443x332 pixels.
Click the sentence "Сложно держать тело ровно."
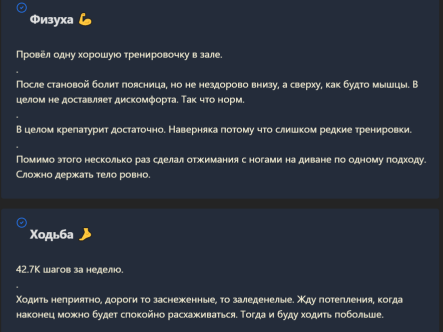tap(83, 175)
